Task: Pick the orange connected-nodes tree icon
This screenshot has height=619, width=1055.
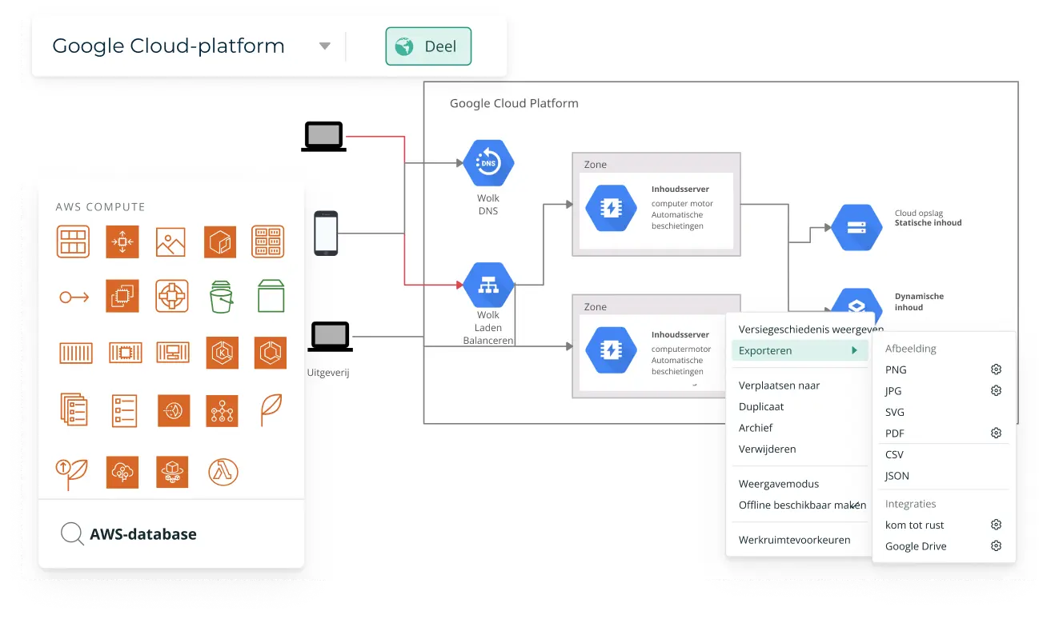Action: pos(222,409)
